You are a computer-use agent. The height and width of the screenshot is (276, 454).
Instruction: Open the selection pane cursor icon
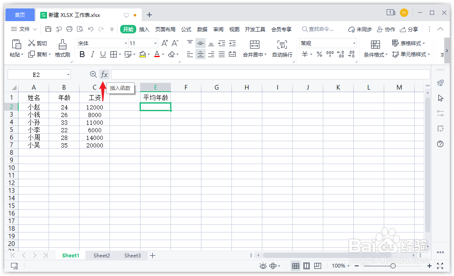(x=440, y=98)
